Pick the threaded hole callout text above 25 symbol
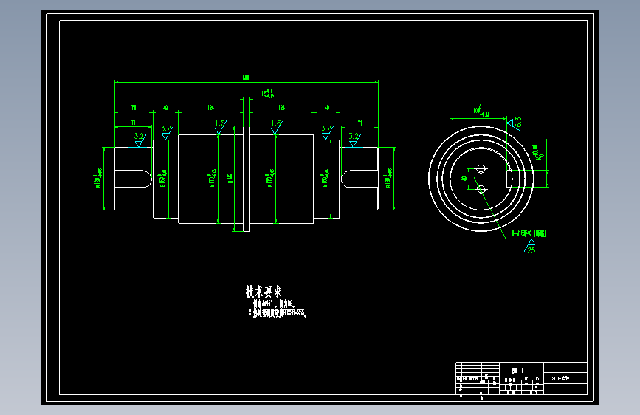Image resolution: width=640 pixels, height=415 pixels. point(529,233)
